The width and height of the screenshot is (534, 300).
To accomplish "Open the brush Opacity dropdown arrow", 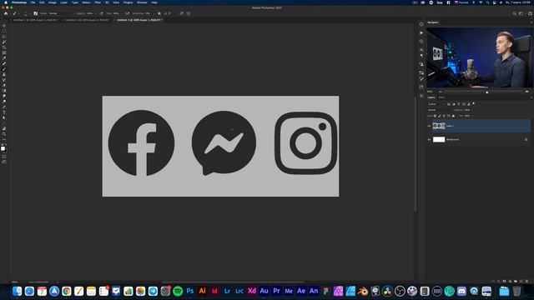I will tap(95, 13).
